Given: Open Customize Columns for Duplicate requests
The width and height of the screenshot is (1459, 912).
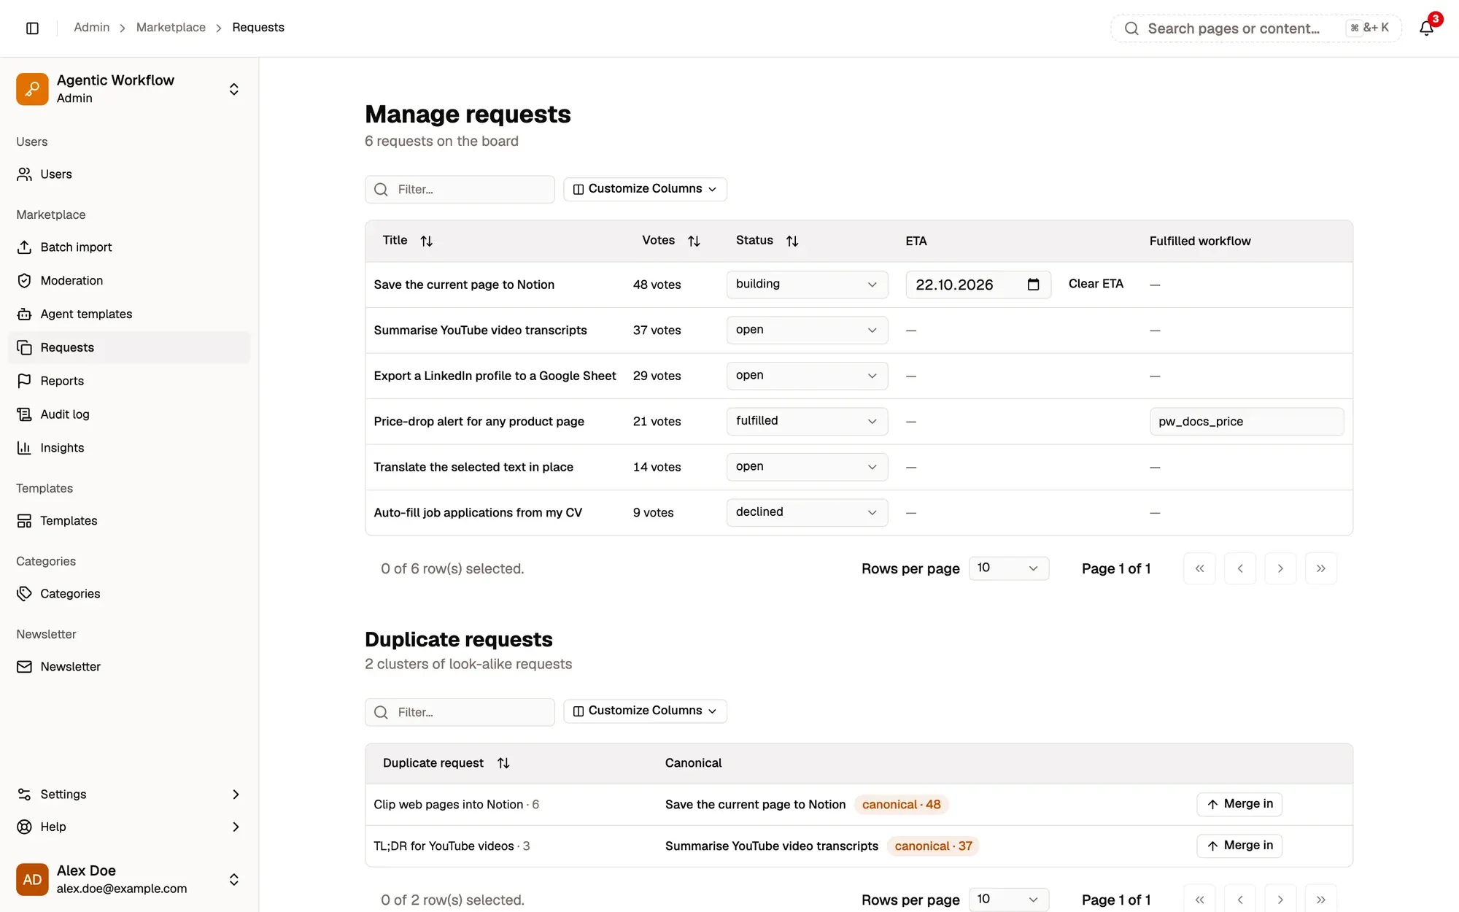Looking at the screenshot, I should (645, 711).
